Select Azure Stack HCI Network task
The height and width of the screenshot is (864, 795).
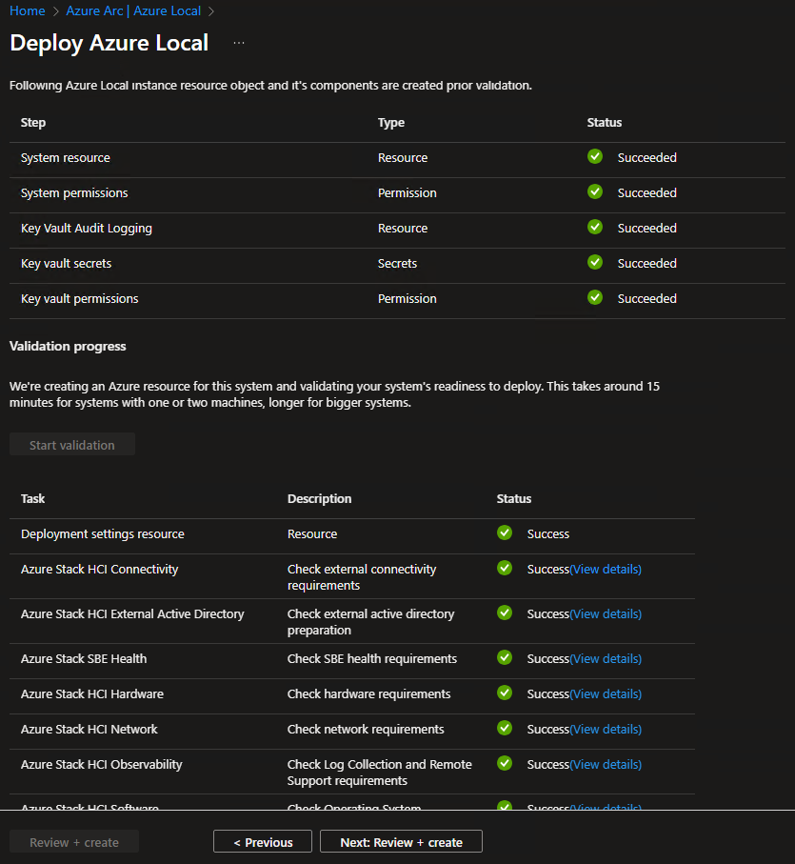(352, 732)
